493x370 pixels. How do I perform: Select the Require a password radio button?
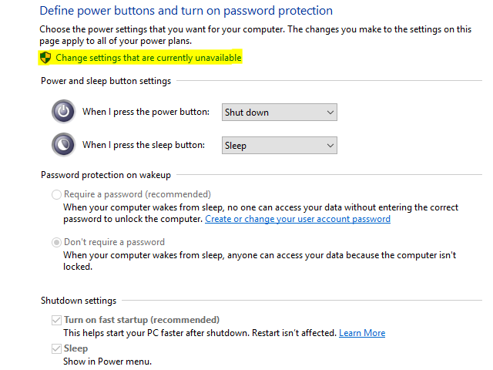tap(56, 194)
